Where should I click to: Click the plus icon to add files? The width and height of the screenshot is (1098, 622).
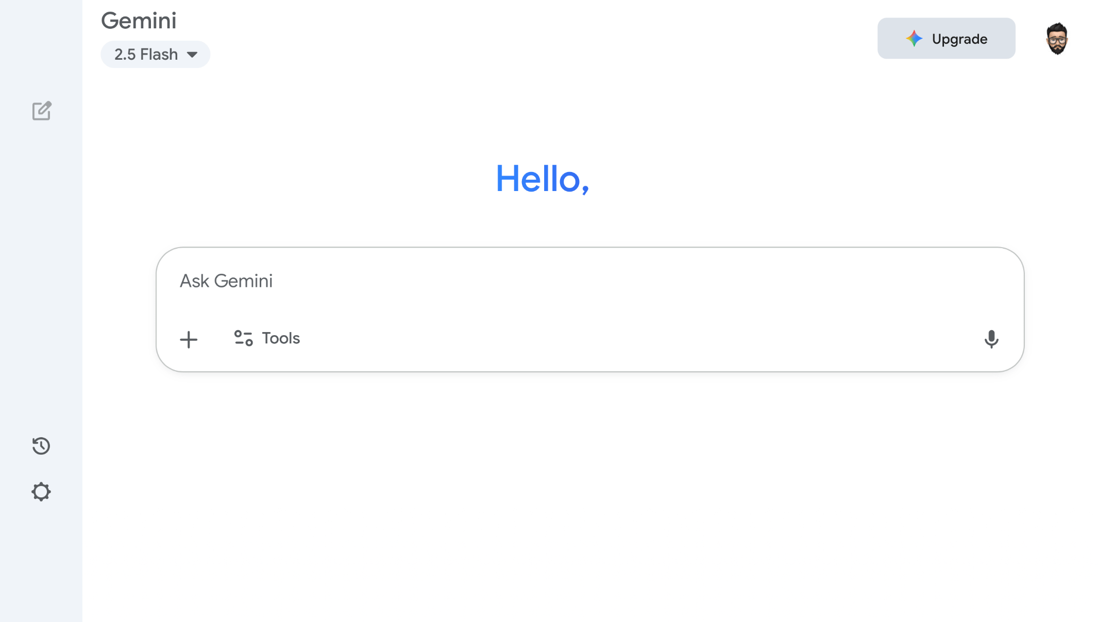[x=189, y=339]
